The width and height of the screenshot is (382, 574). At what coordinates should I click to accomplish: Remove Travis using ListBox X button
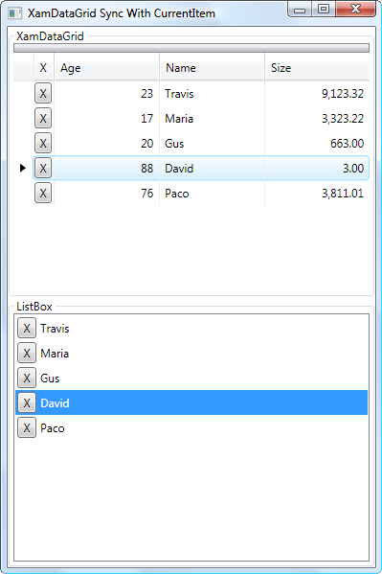(x=27, y=328)
